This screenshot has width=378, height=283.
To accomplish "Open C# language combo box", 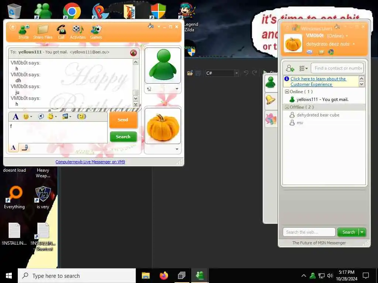I will click(x=222, y=73).
